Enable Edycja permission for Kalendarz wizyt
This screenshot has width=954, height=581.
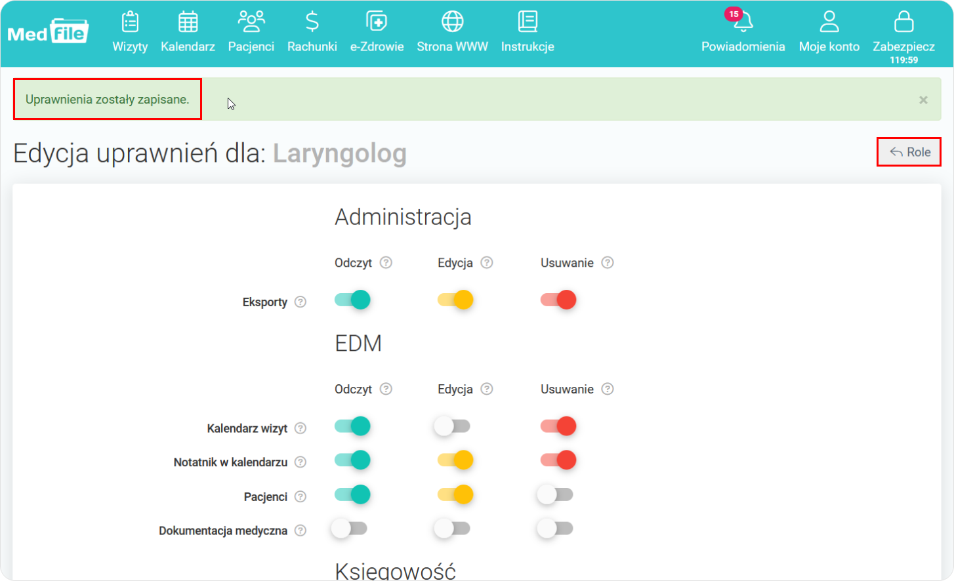coord(451,426)
